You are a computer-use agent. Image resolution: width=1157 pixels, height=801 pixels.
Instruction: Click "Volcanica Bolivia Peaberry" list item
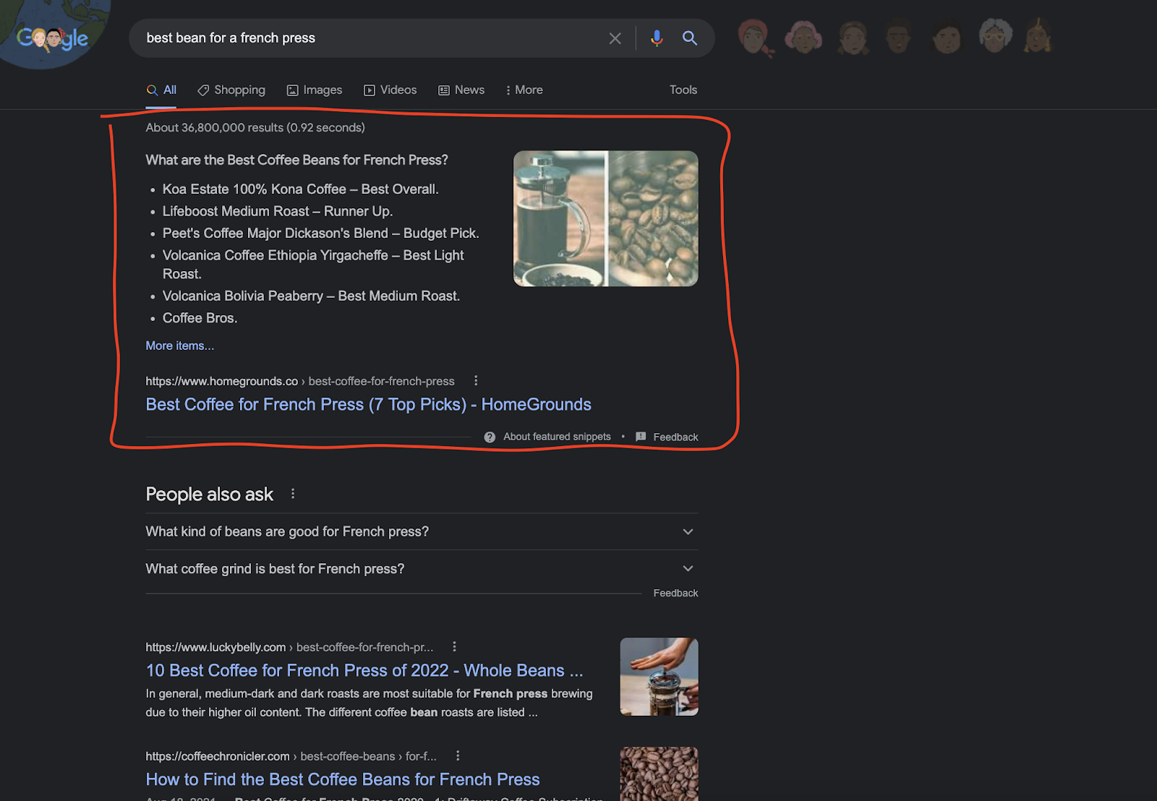click(311, 296)
